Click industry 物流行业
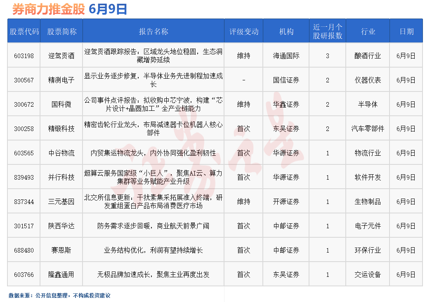 point(368,153)
